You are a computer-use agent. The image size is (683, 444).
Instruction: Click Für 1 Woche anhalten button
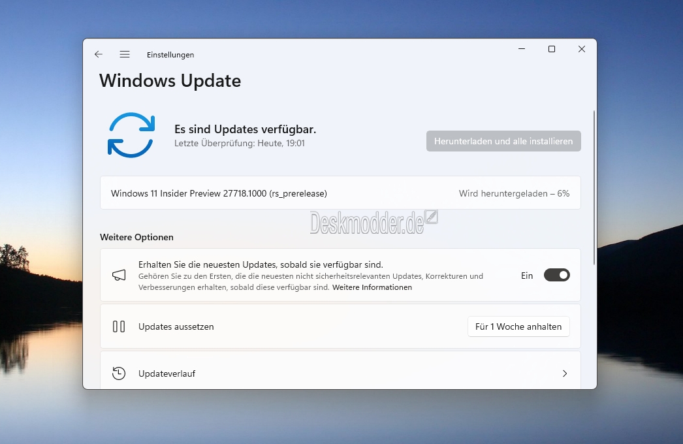tap(518, 326)
